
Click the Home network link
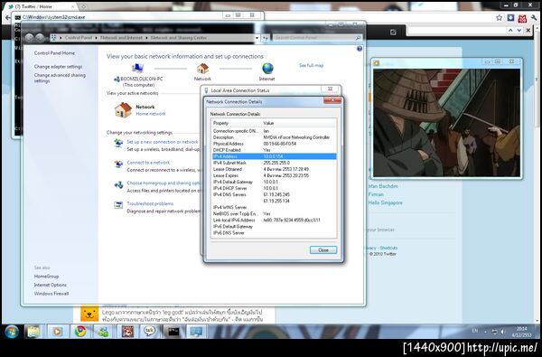point(151,114)
